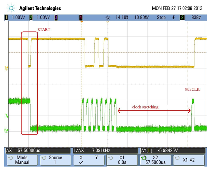210x170 pixels.
Task: Click the Stop run status indicator
Action: (161, 18)
